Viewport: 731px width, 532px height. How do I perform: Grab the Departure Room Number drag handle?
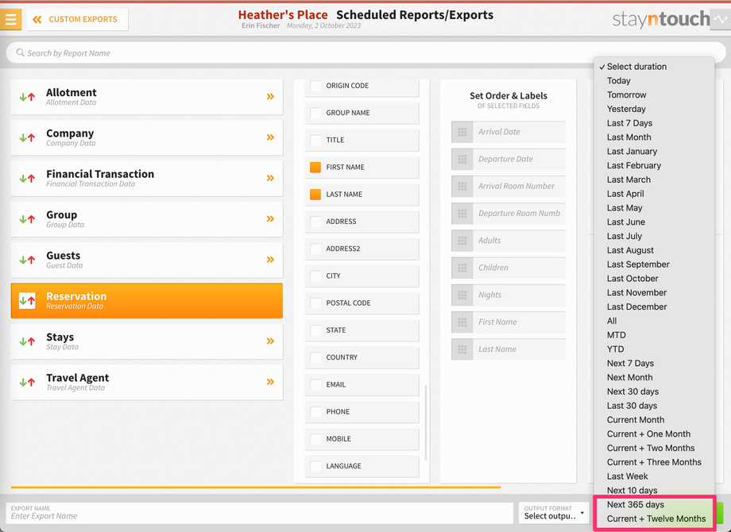click(x=462, y=214)
